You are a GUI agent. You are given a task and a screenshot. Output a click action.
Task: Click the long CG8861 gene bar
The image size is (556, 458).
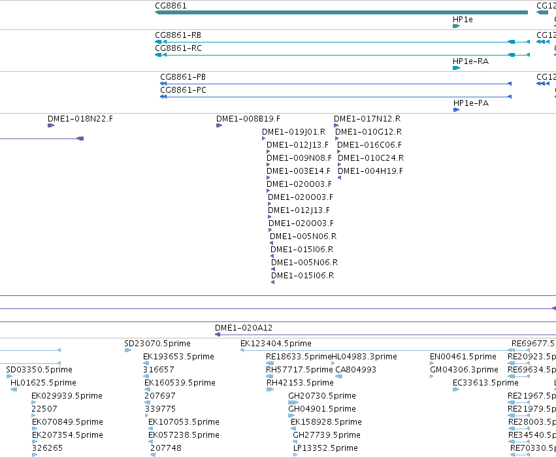point(341,12)
